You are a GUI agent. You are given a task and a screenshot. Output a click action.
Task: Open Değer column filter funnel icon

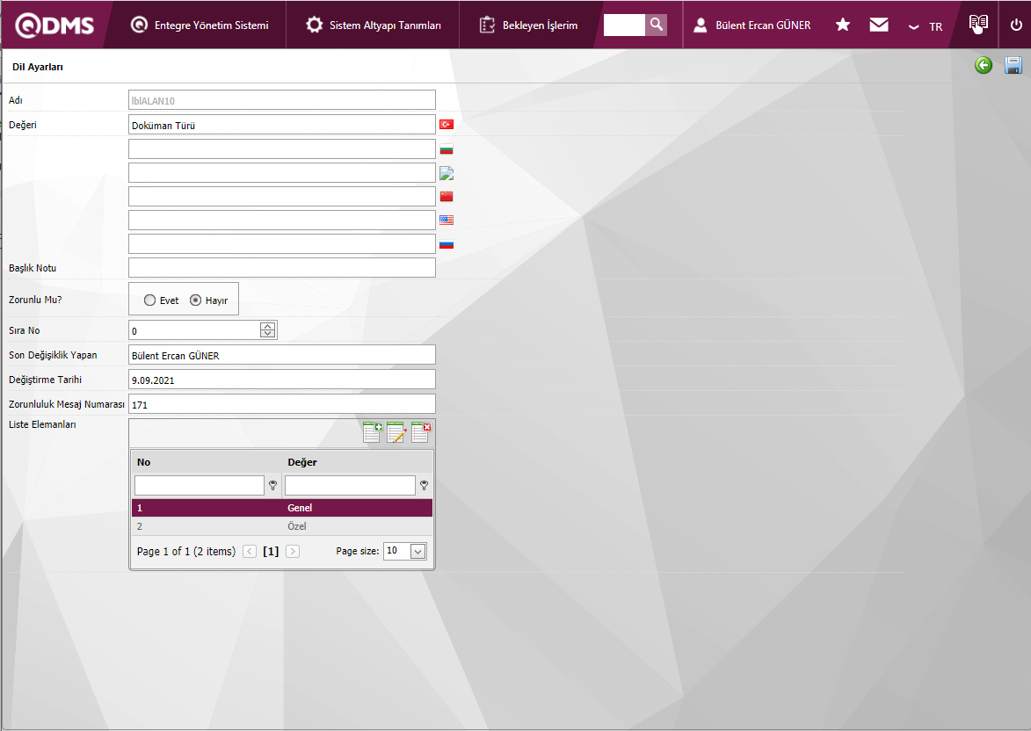[x=425, y=485]
